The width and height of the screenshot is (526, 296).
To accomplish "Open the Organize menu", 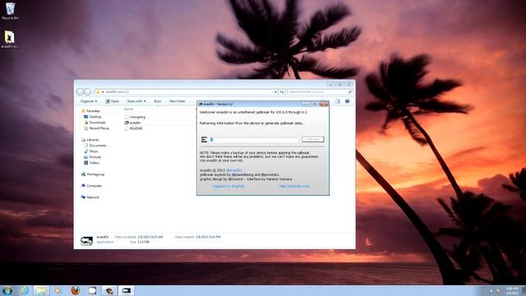I will 89,101.
